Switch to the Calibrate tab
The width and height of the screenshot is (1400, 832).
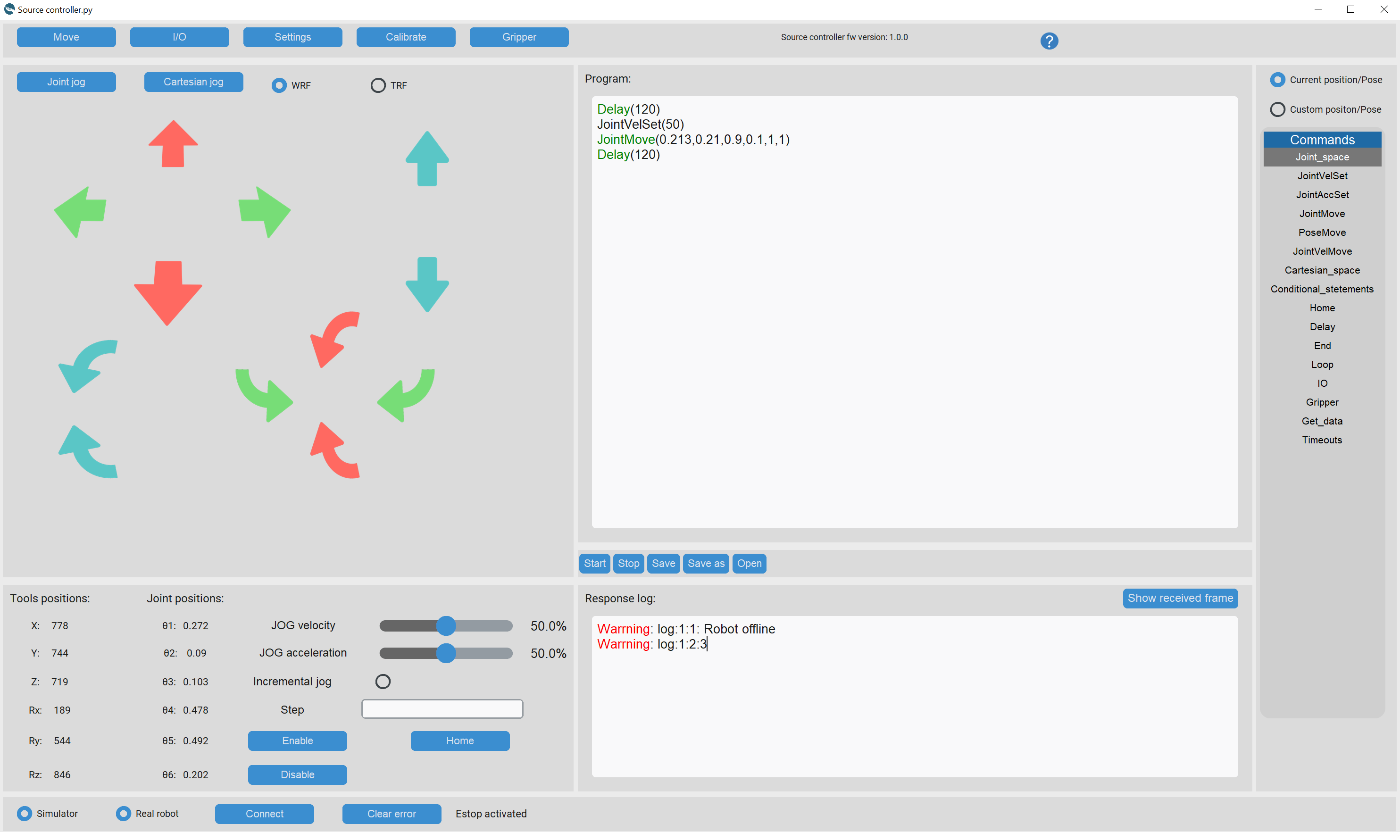pos(405,37)
